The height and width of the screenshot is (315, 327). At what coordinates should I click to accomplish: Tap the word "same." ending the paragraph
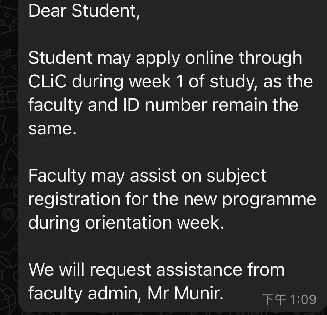[x=52, y=128]
